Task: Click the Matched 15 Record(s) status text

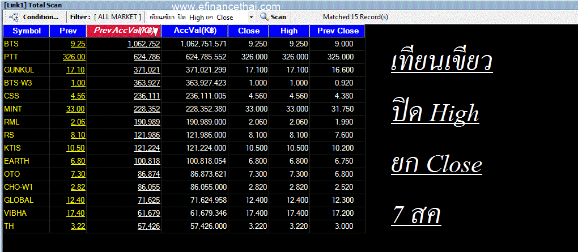Action: (355, 17)
